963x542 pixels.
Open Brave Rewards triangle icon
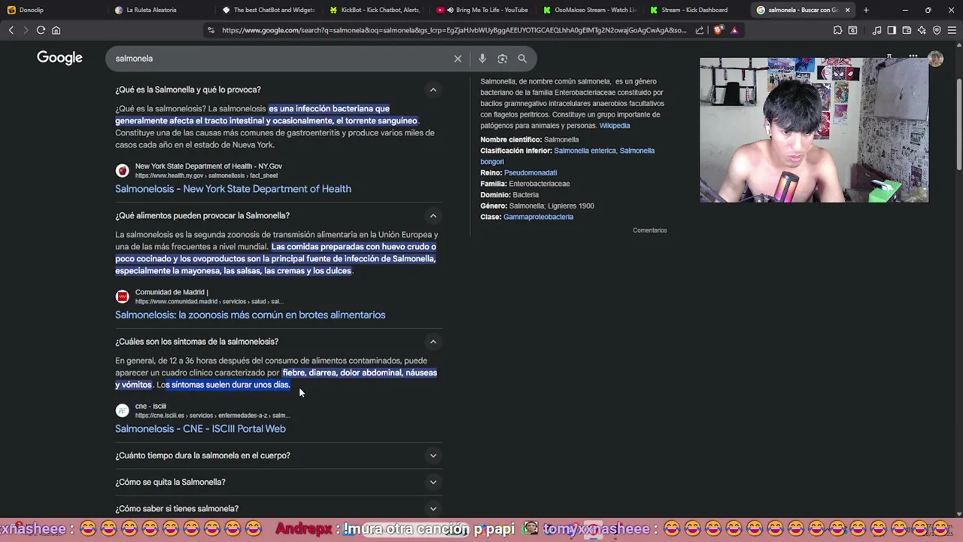pos(734,30)
